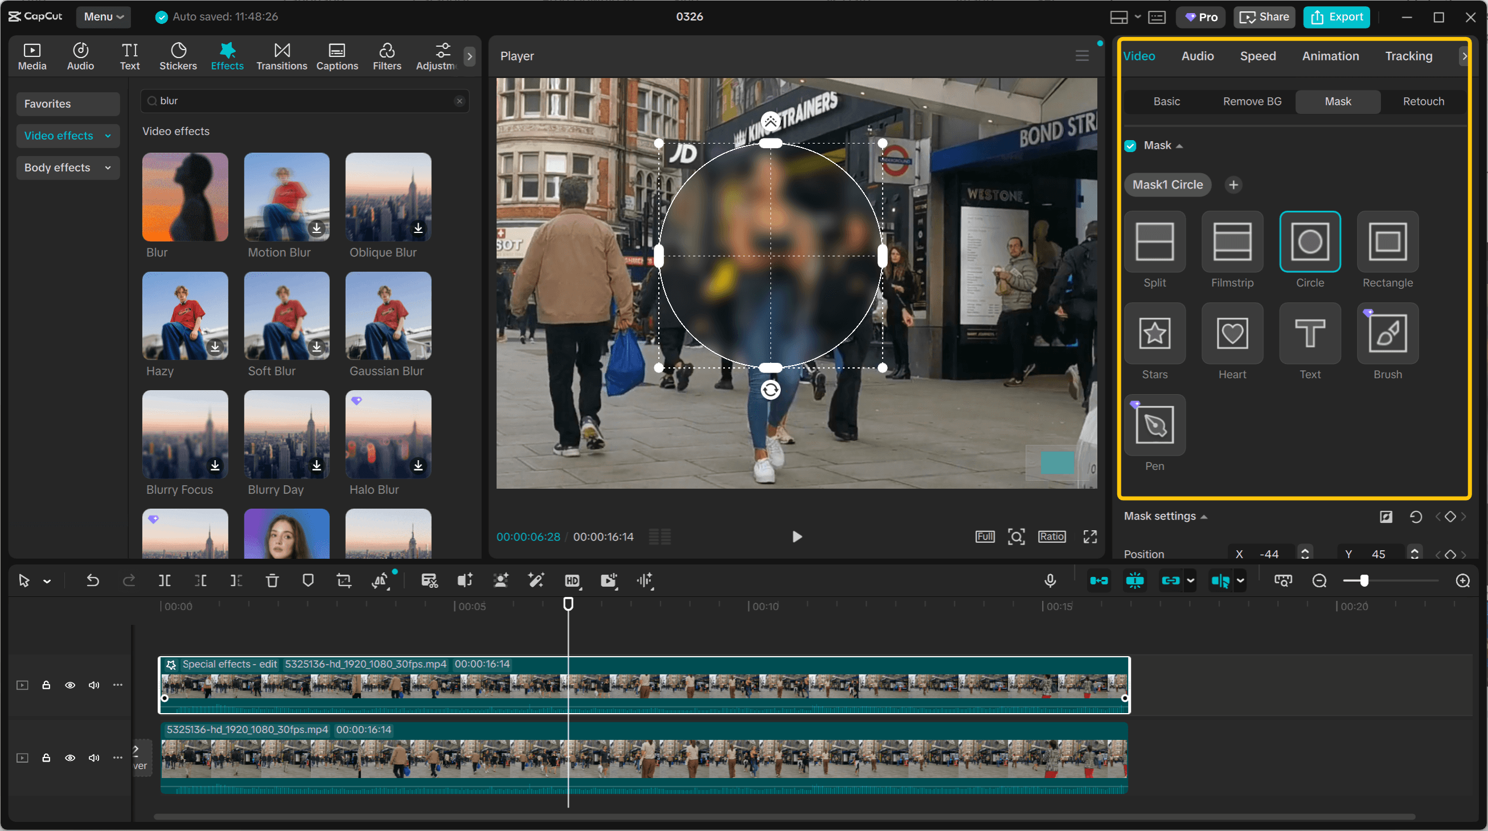Open the CapCut Menu dropdown
The image size is (1488, 831).
[x=104, y=17]
